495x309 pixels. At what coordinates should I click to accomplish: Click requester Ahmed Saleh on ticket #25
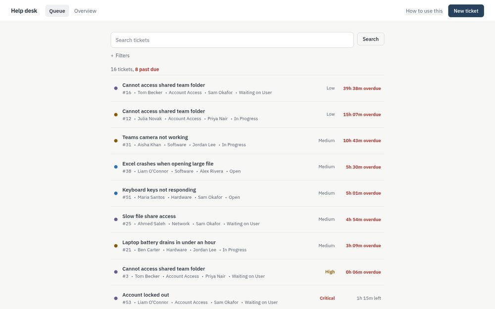point(151,223)
